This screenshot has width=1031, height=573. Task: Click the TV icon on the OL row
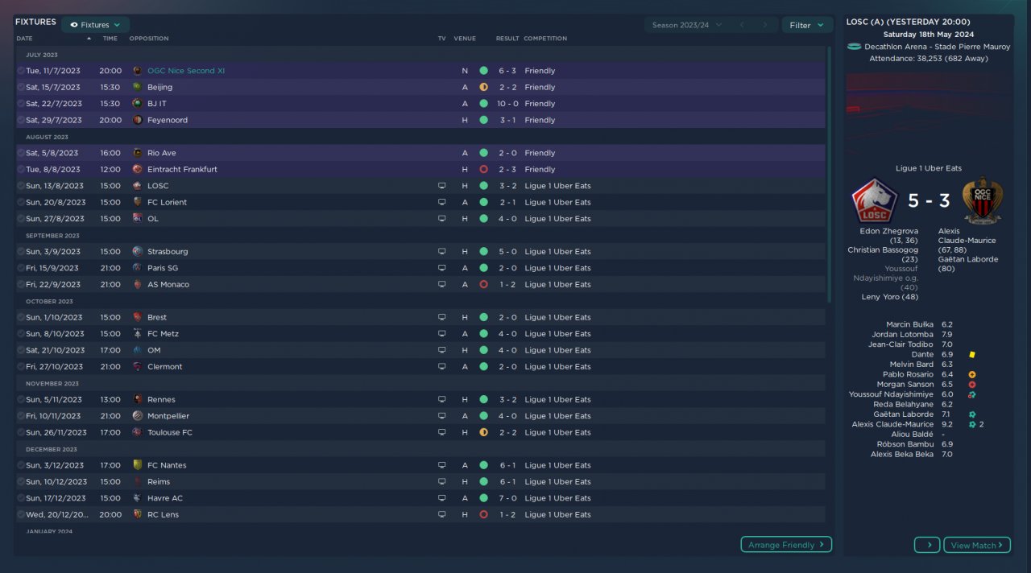point(441,219)
